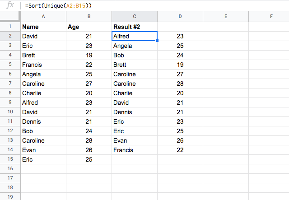Screen dimensions: 289x200
Task: Click cell A2 containing 'David'
Action: point(43,36)
